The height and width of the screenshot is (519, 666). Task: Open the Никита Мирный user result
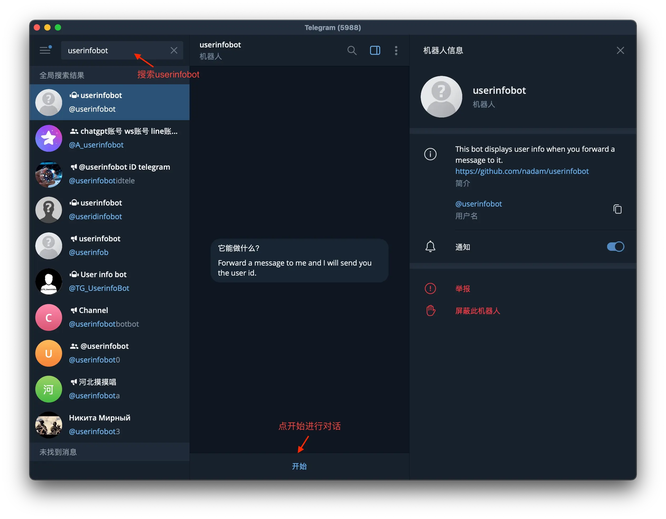coord(110,425)
